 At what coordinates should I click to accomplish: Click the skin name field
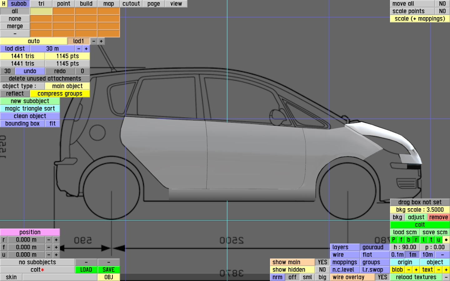click(60, 277)
